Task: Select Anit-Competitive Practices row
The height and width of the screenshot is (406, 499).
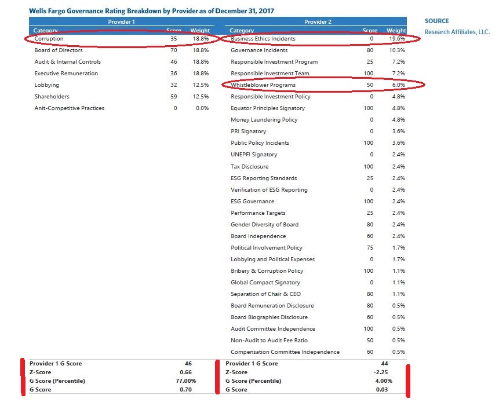Action: click(122, 108)
